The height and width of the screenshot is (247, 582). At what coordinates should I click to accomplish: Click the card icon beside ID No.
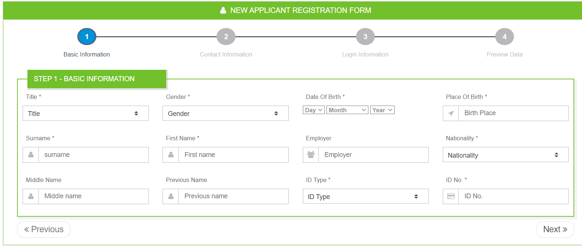click(x=451, y=196)
